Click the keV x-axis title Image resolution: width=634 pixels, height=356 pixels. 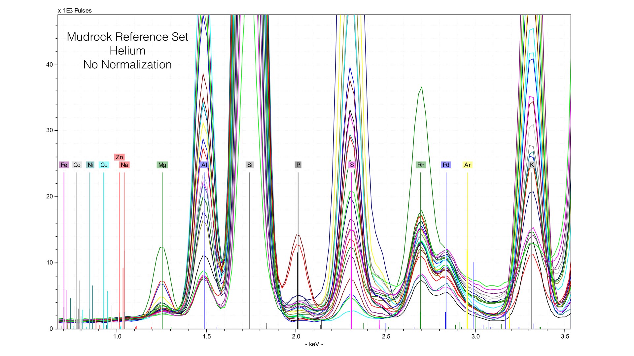click(314, 344)
